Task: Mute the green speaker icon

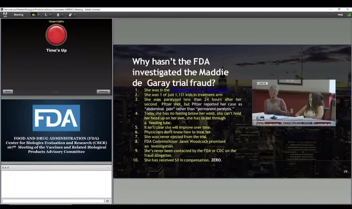Action: pyautogui.click(x=33, y=15)
